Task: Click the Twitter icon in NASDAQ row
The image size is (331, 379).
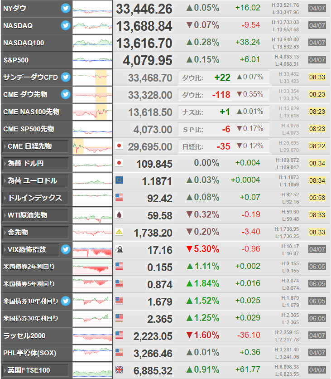Action: (65, 25)
